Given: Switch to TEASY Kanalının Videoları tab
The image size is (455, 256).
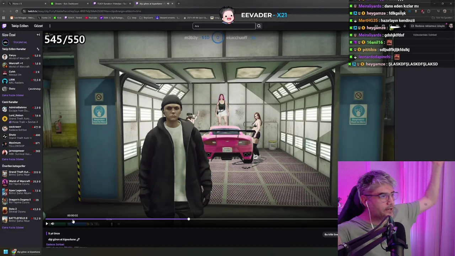Looking at the screenshot, I should pos(112,4).
